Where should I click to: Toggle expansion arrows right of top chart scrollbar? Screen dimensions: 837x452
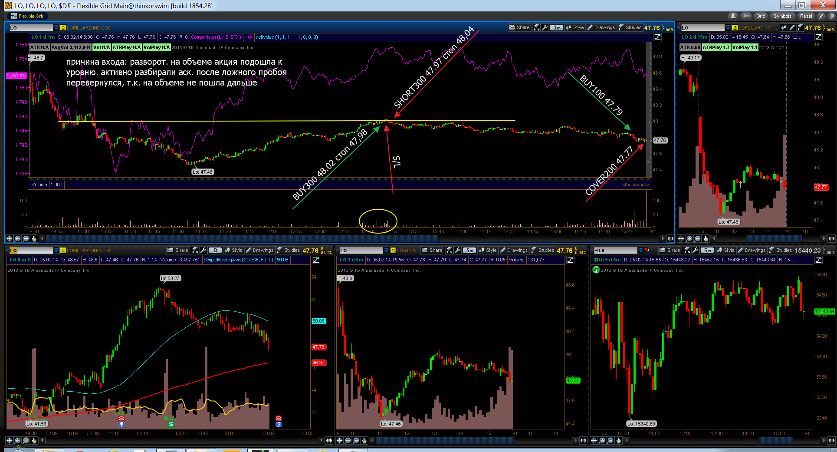[x=670, y=238]
